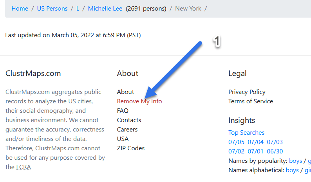Open the About footer link
The width and height of the screenshot is (311, 182).
click(x=125, y=92)
